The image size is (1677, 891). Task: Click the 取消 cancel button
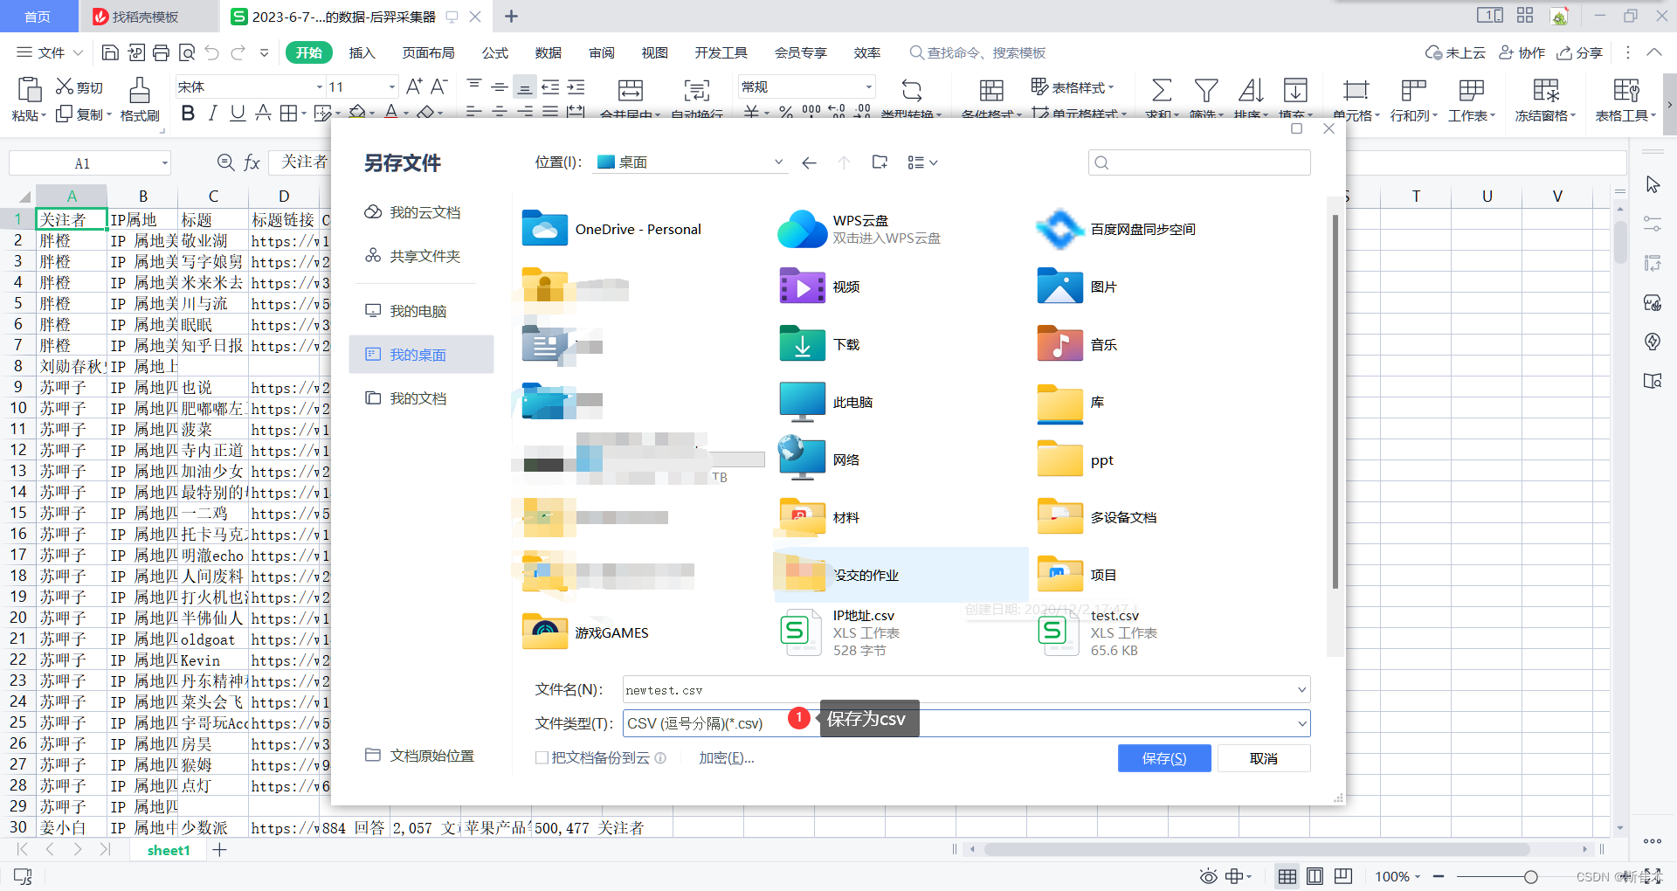1263,757
